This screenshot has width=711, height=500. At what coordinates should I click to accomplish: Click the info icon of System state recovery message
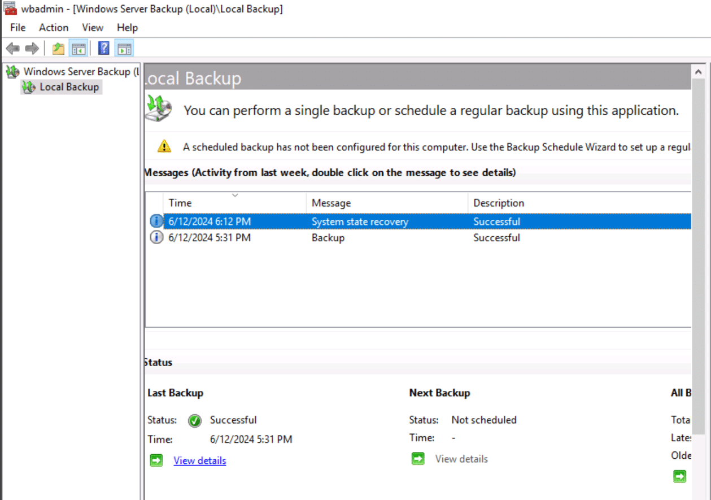point(156,221)
